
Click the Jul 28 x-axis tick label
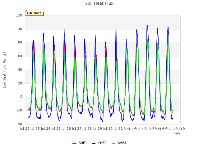click(x=88, y=129)
